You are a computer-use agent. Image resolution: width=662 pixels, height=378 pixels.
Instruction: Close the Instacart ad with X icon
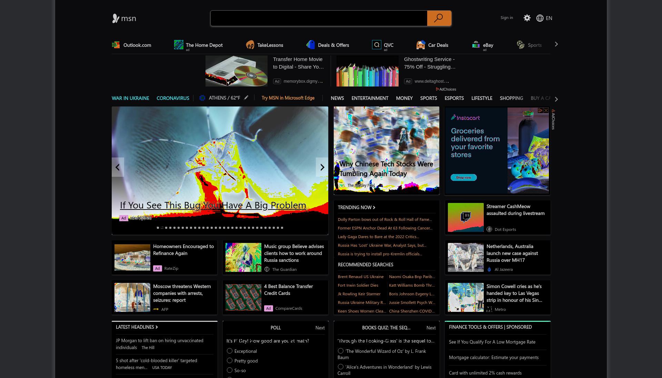[546, 111]
